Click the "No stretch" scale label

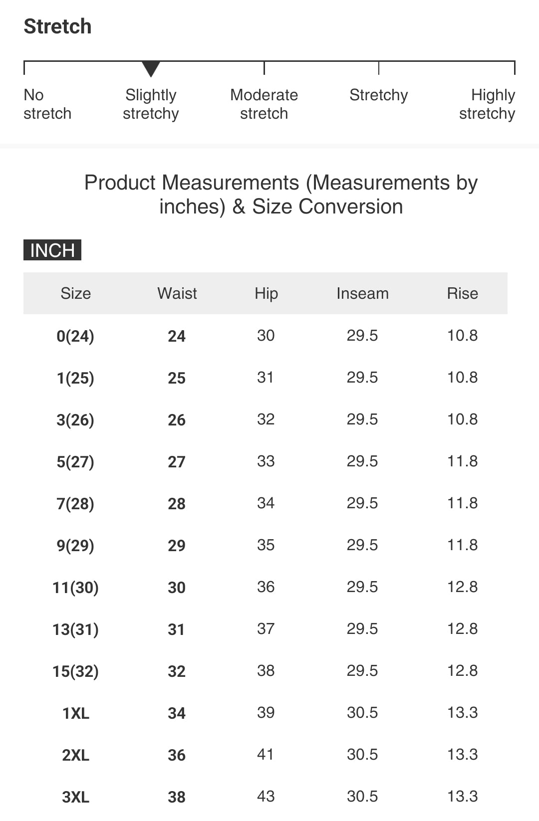pos(47,104)
